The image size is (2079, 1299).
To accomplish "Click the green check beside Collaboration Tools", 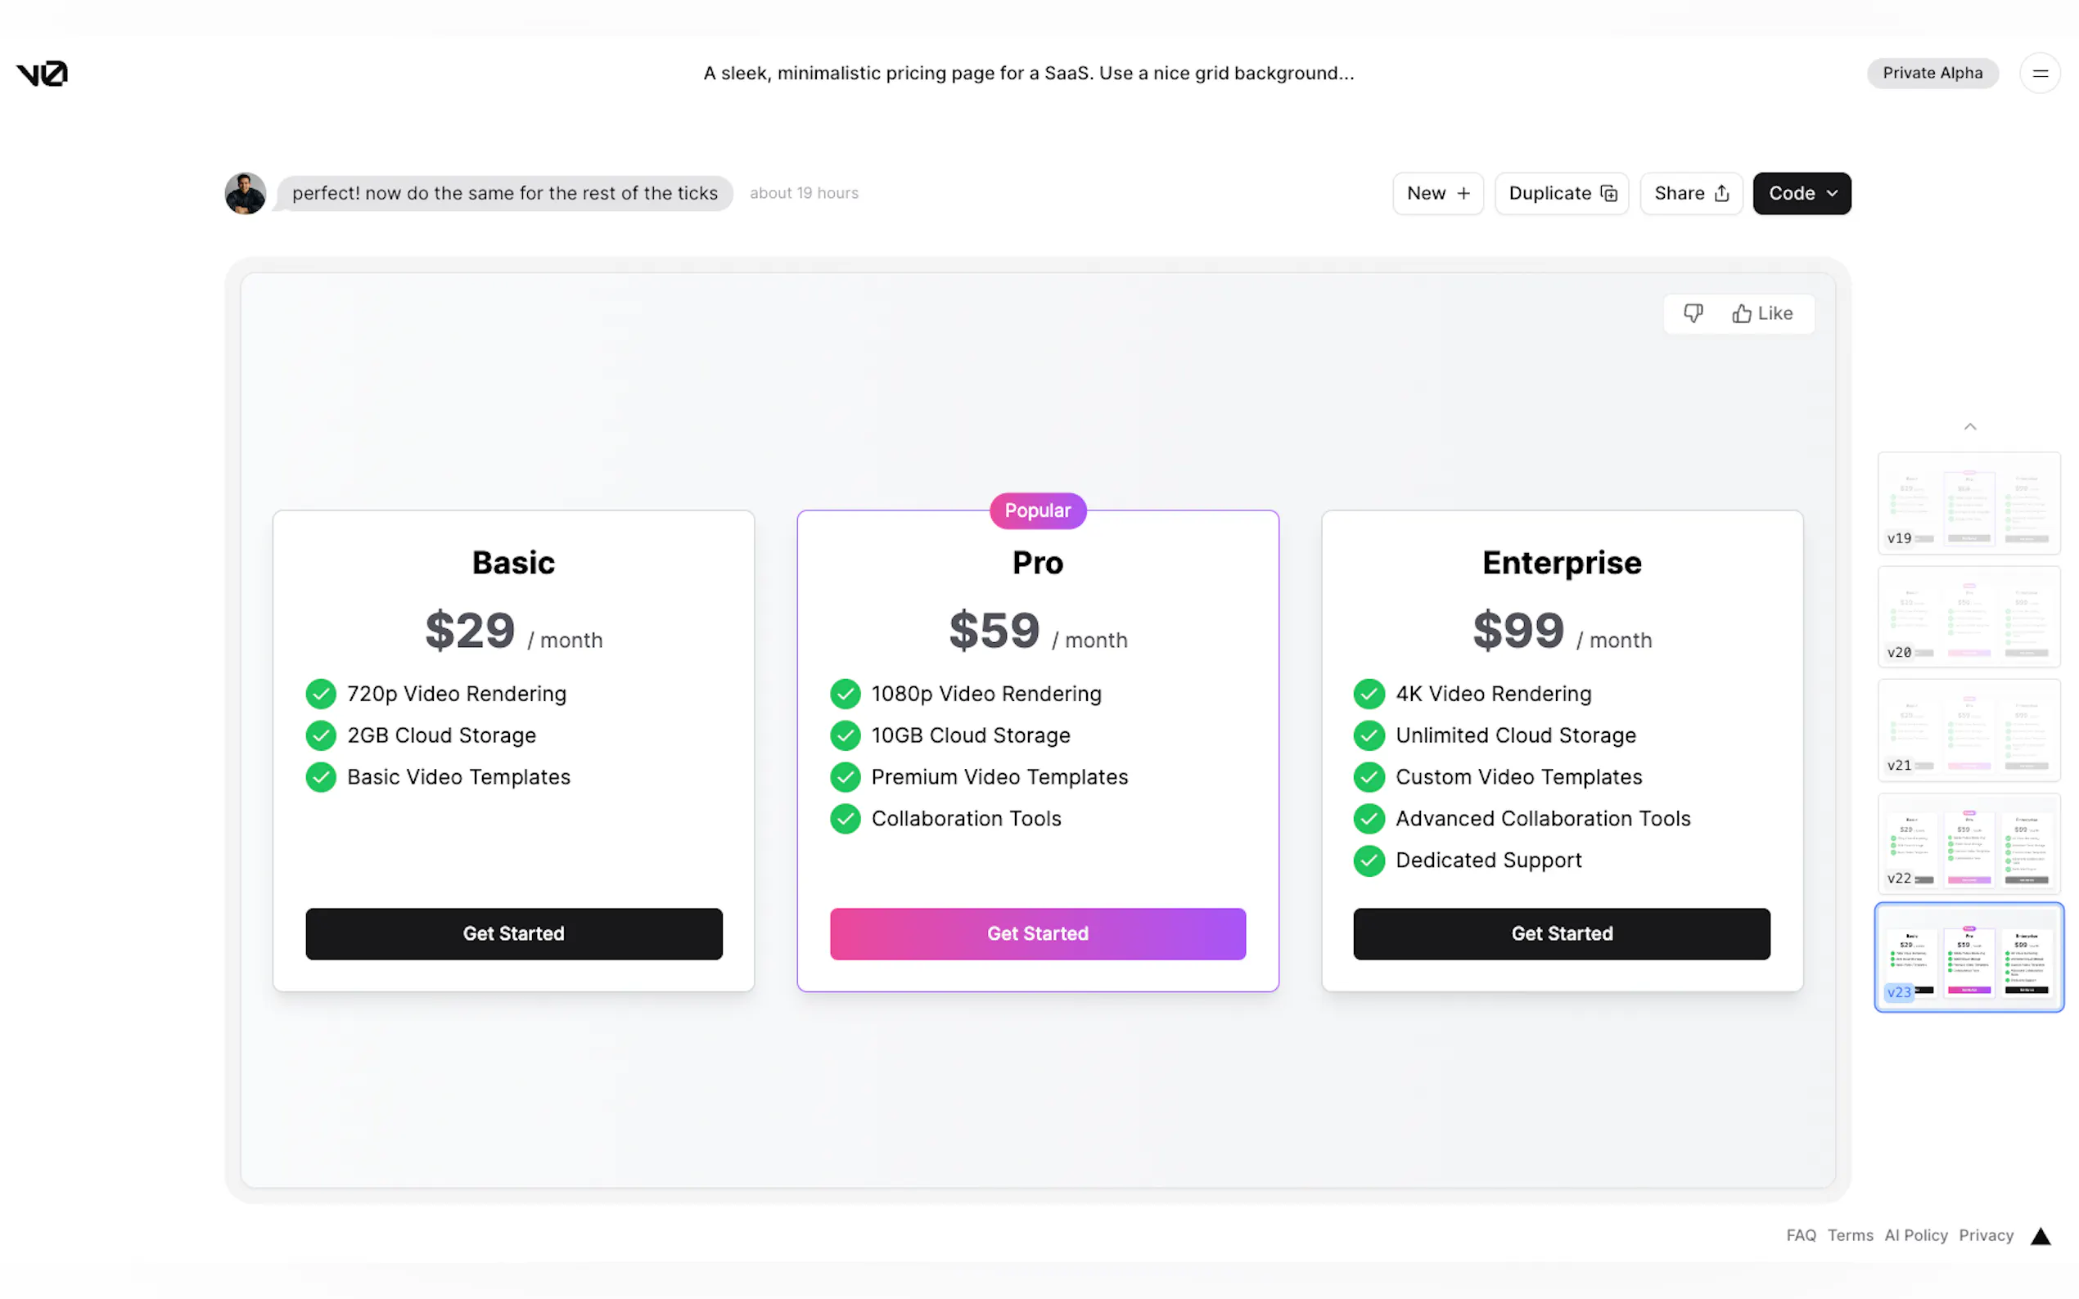I will tap(845, 819).
